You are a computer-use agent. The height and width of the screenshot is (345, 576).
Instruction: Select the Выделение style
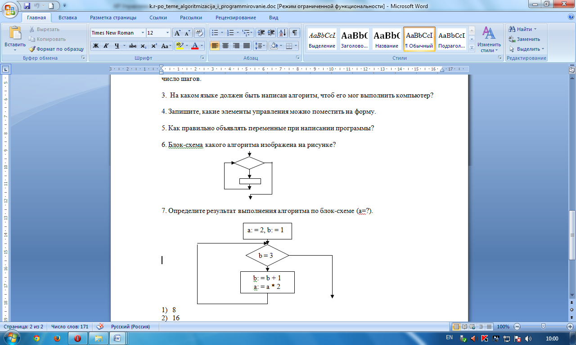pyautogui.click(x=322, y=40)
